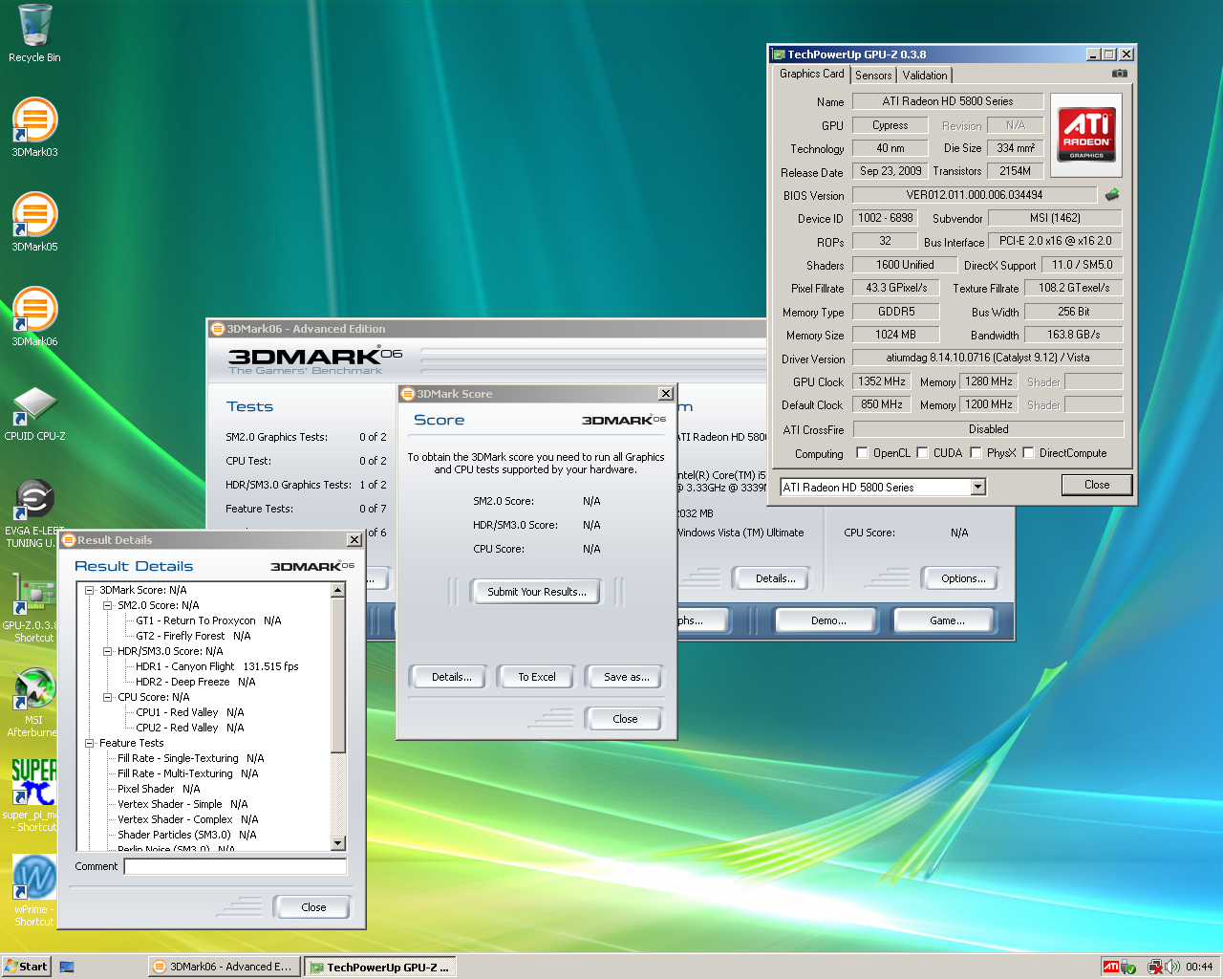
Task: Select the Graphics Card tab in GPU-Z
Action: point(811,74)
